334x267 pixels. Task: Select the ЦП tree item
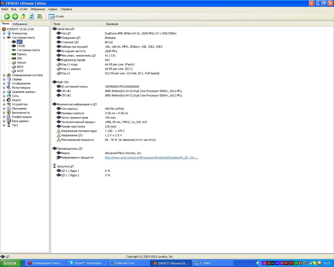coord(19,42)
